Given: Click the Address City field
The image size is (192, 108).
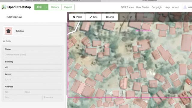Looking at the screenshot, I should (x=23, y=97).
